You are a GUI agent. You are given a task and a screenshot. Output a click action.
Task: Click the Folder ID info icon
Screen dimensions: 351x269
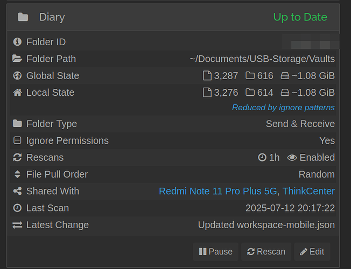[17, 42]
